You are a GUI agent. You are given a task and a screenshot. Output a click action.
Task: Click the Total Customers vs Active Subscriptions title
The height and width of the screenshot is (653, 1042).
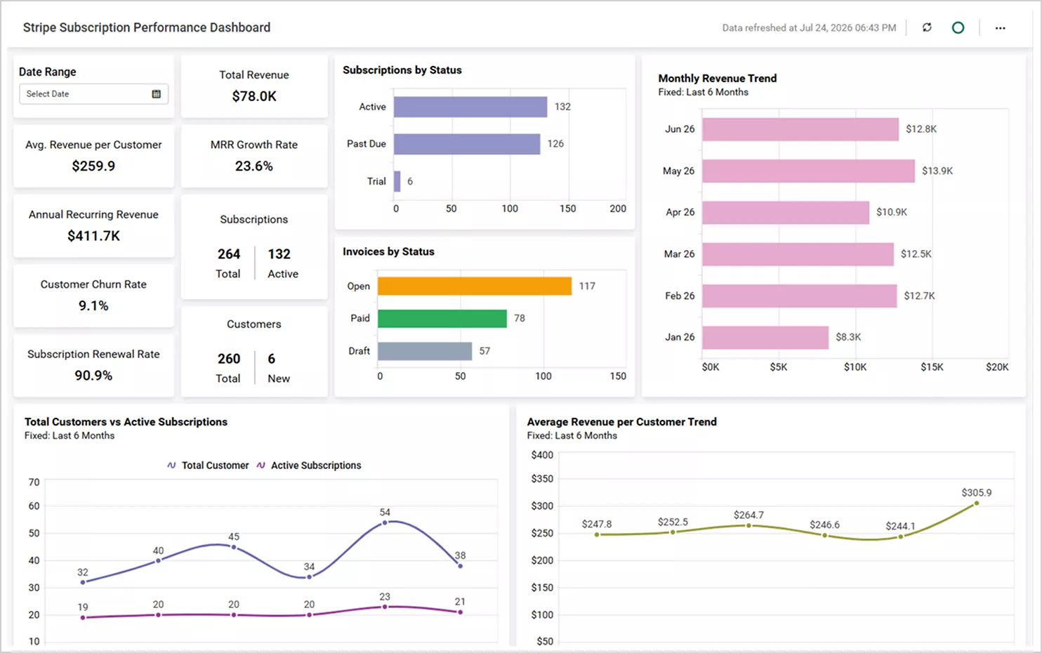coord(126,422)
